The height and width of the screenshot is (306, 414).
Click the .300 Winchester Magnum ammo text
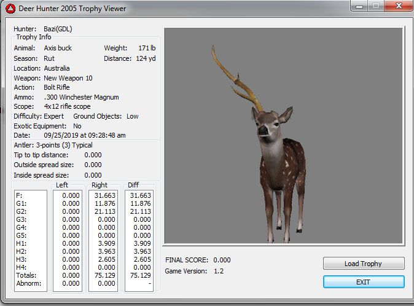point(81,97)
